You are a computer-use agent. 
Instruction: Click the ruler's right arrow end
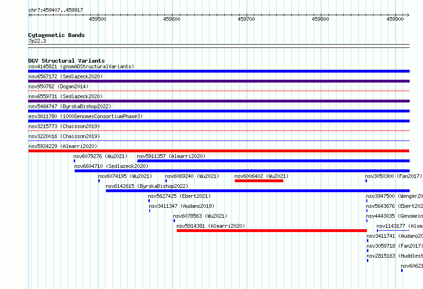[x=408, y=15]
